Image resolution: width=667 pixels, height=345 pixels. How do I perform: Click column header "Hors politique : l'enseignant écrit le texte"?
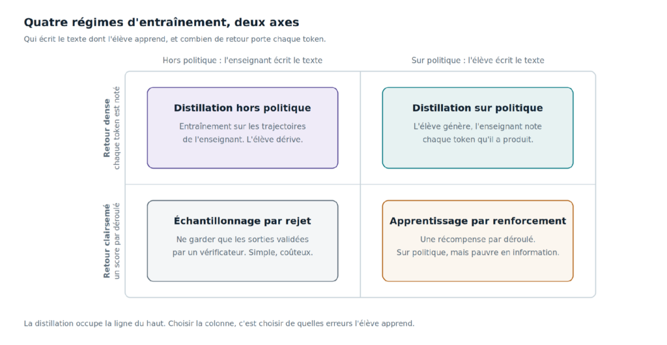[242, 61]
